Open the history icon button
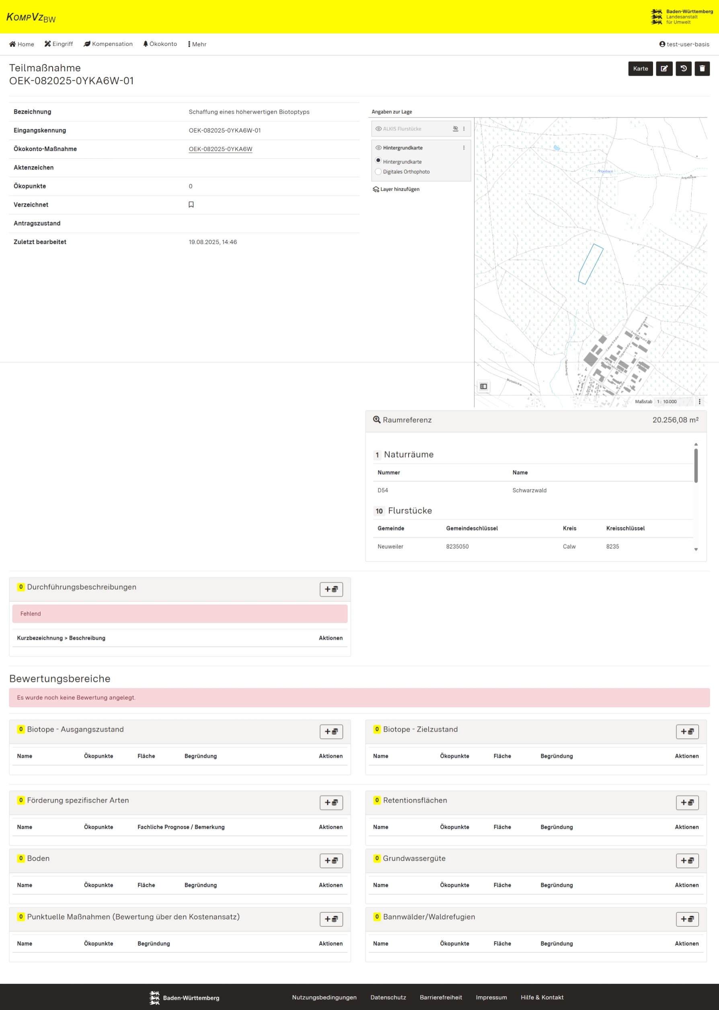 [x=683, y=69]
